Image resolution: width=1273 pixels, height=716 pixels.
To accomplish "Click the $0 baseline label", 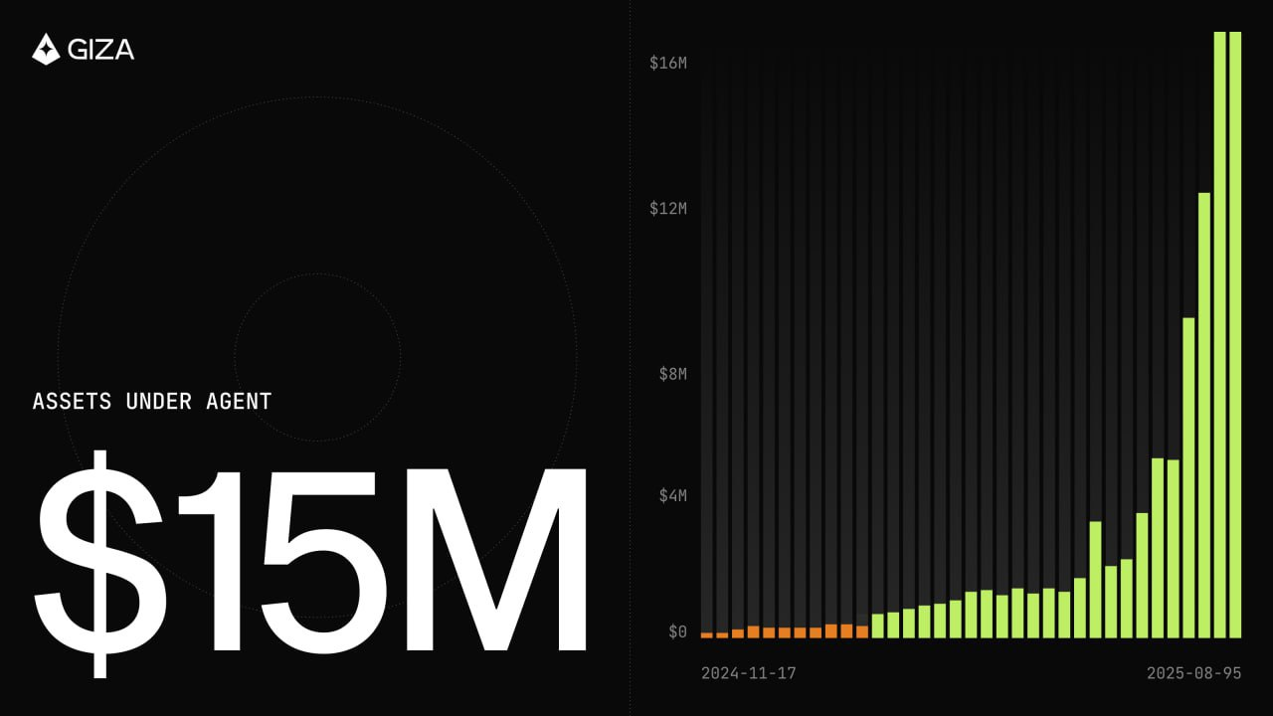I will tap(676, 631).
